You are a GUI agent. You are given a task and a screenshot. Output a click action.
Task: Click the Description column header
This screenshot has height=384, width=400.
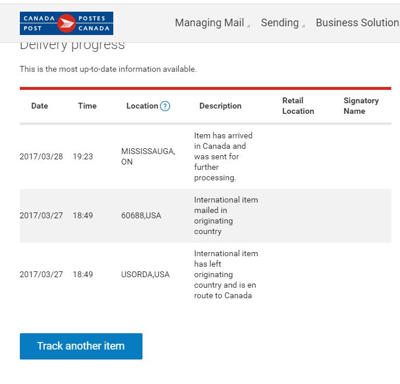click(x=220, y=106)
